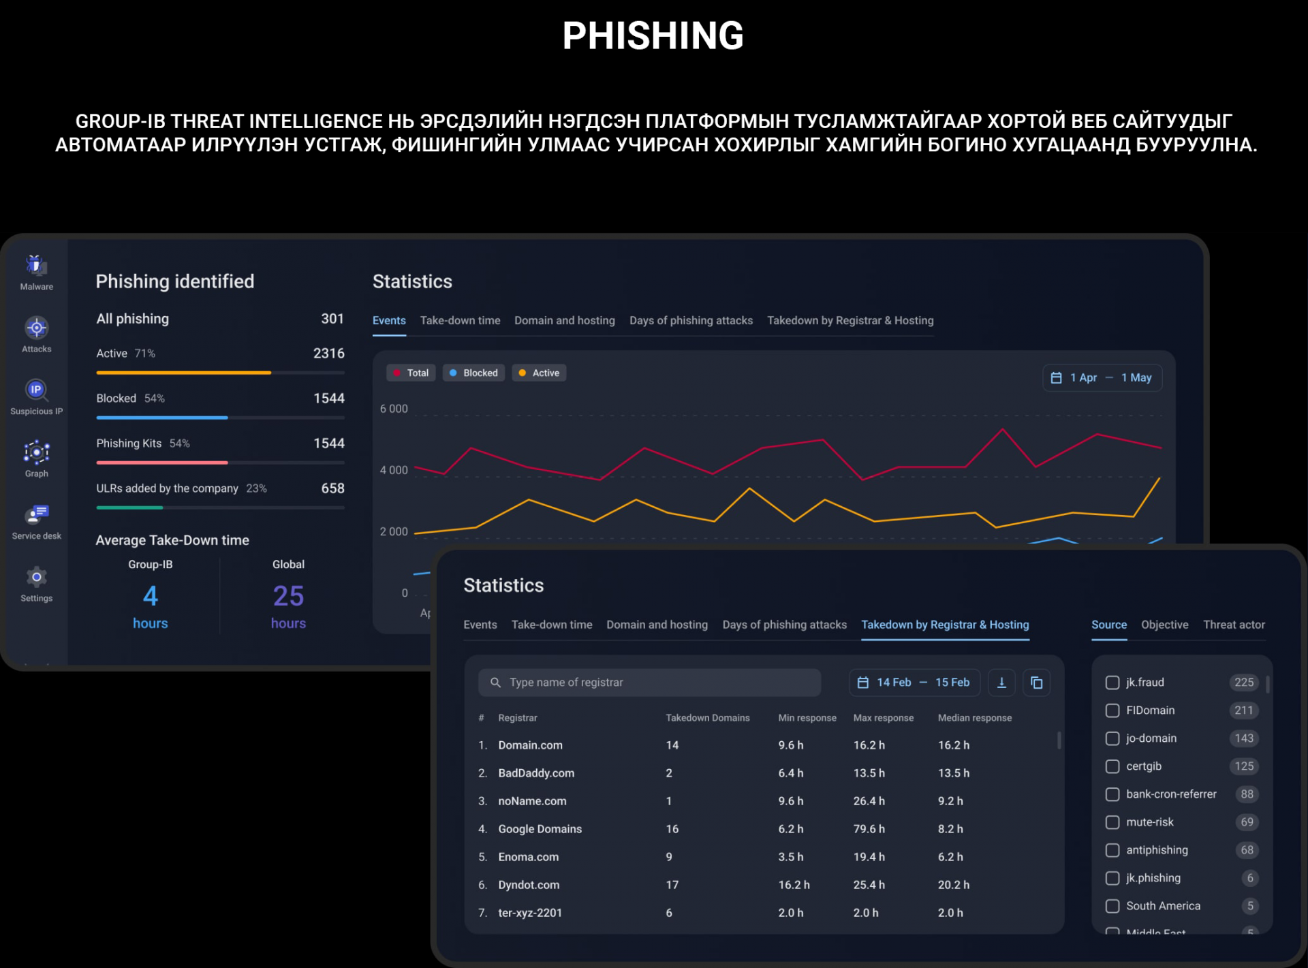Click the download icon beside date range

(1001, 683)
